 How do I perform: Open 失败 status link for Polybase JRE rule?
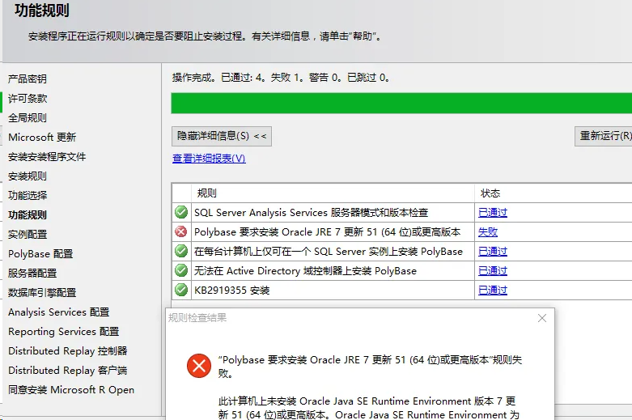coord(488,232)
